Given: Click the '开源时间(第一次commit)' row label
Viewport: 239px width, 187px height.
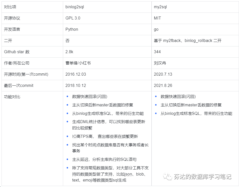Looking at the screenshot, I should coord(26,74).
